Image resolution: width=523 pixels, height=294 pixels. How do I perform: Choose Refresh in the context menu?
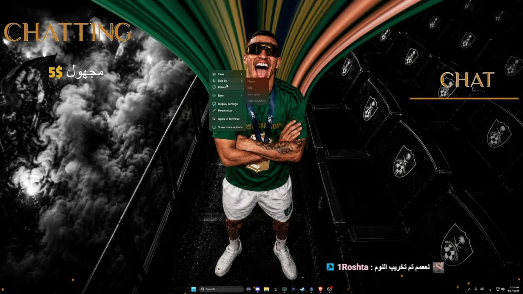(228, 87)
